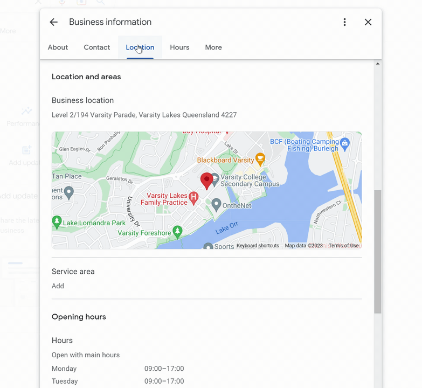Click the Service area heading
Screen dimensions: 422x388
tap(73, 272)
